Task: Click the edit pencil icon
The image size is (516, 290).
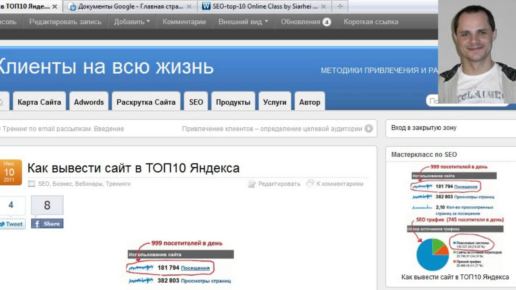Action: coord(252,184)
